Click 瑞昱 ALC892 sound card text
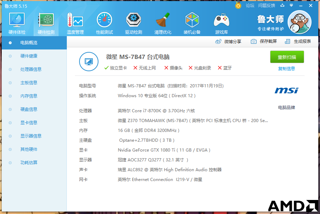320x214 pixels. coord(169,169)
